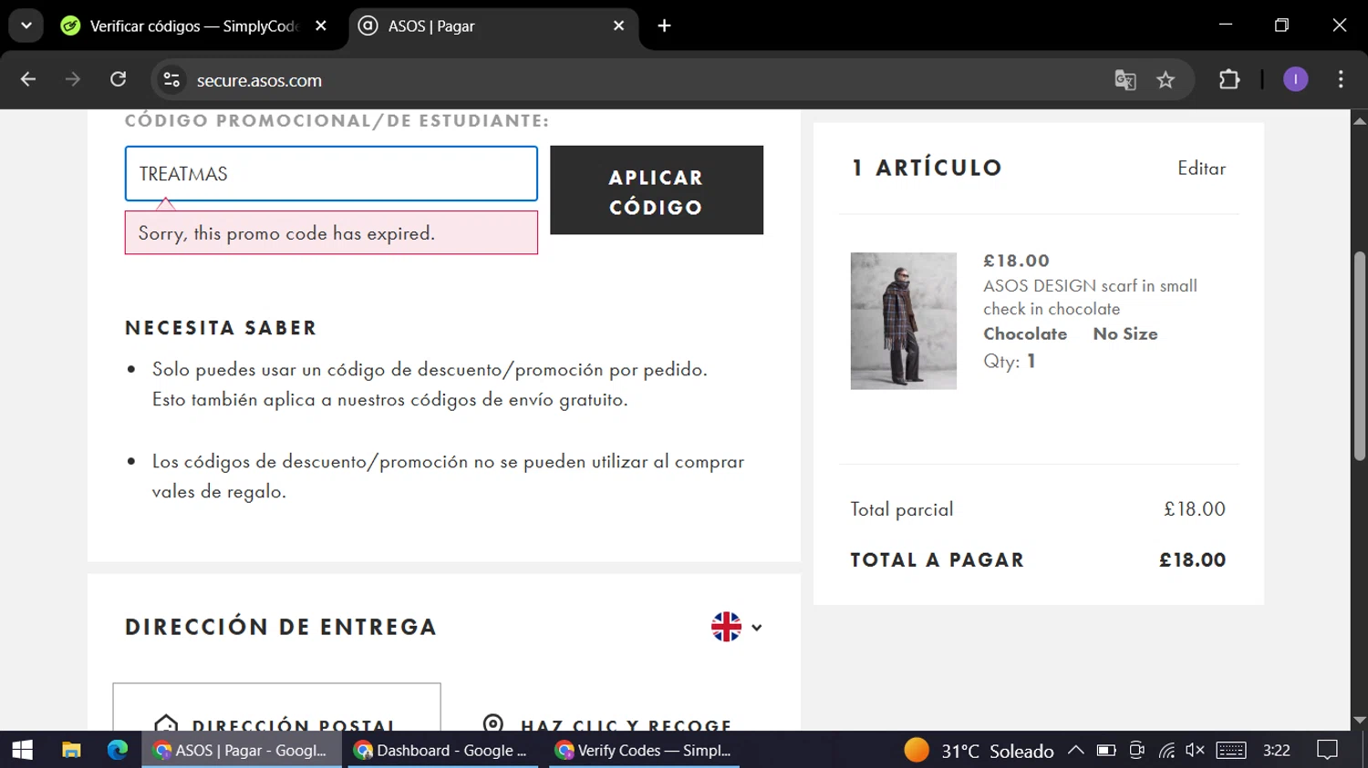The width and height of the screenshot is (1368, 768).
Task: Open the Windows Start menu
Action: point(23,750)
